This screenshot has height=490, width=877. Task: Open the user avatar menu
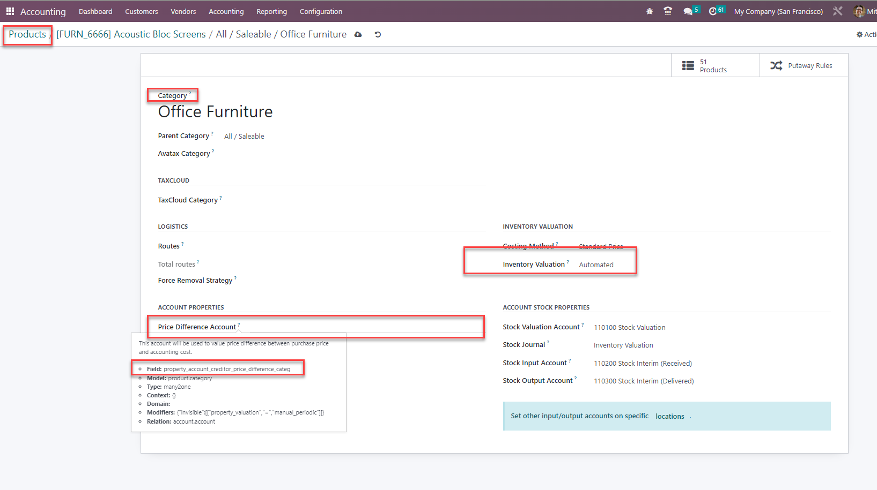point(865,11)
